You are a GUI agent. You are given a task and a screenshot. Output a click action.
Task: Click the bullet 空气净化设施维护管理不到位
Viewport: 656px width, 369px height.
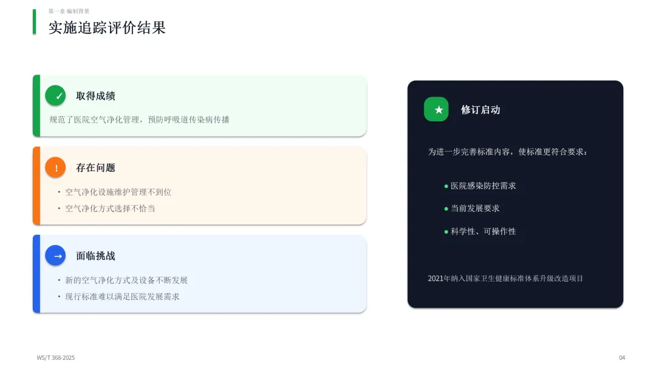pyautogui.click(x=118, y=192)
